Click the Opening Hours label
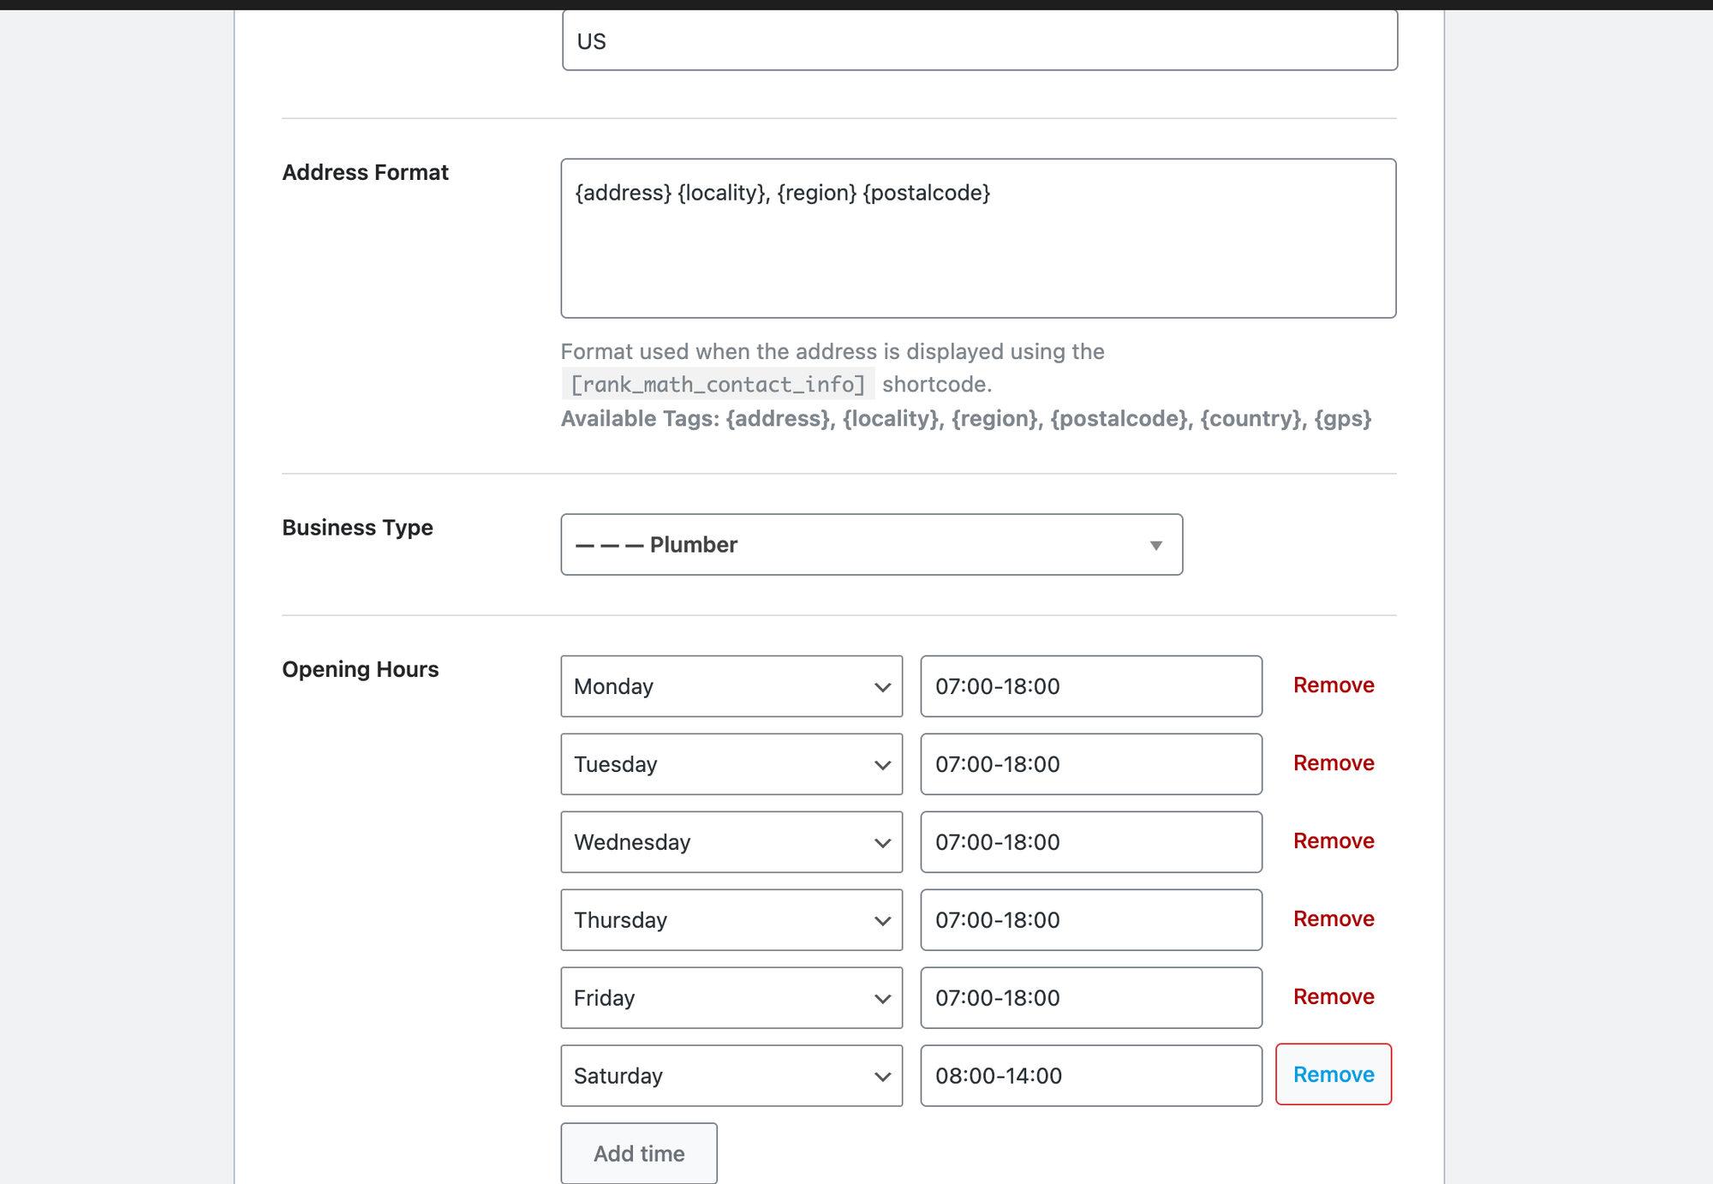The image size is (1713, 1184). (360, 669)
